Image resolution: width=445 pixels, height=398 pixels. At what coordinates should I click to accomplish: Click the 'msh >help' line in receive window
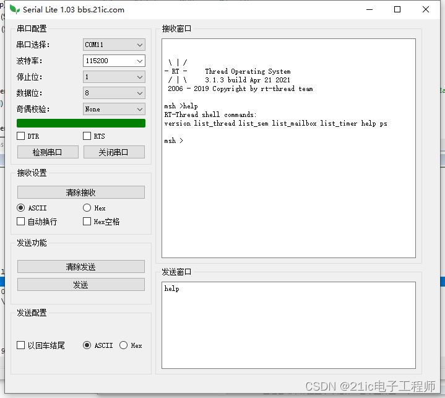click(181, 106)
